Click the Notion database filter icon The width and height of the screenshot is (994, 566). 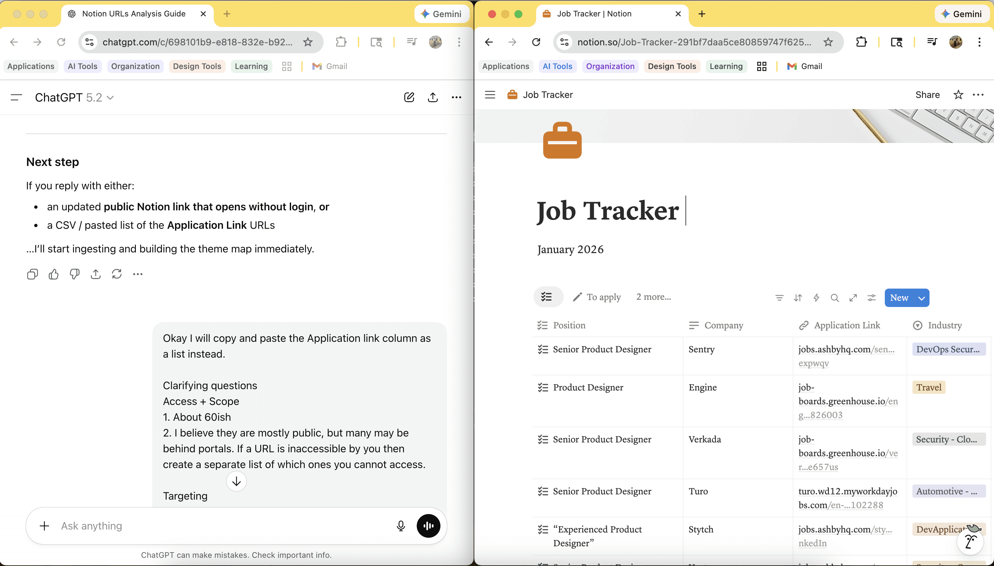point(779,298)
